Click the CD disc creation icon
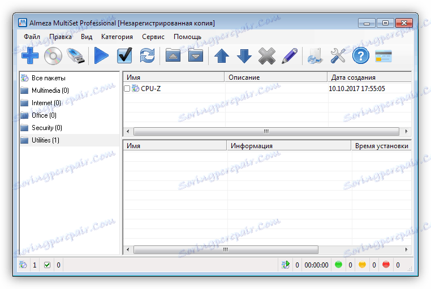 53,56
